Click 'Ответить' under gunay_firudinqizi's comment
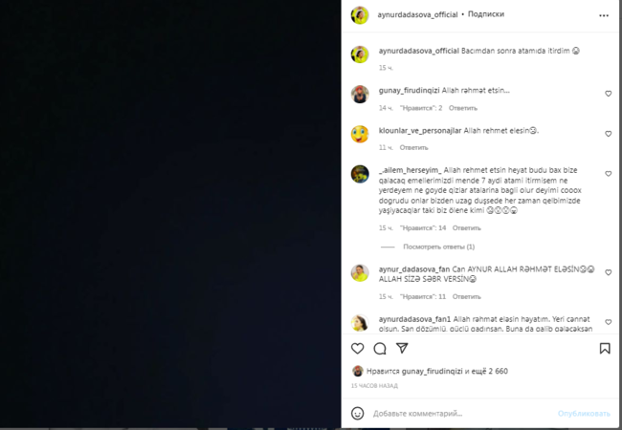 (x=463, y=108)
